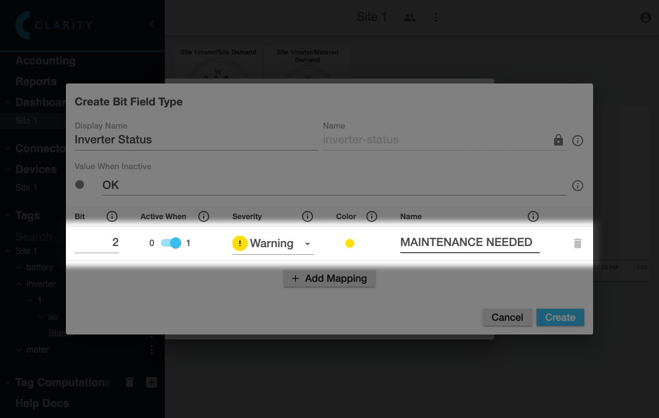Viewport: 659px width, 418px height.
Task: Click the Display Name input field
Action: click(x=196, y=140)
